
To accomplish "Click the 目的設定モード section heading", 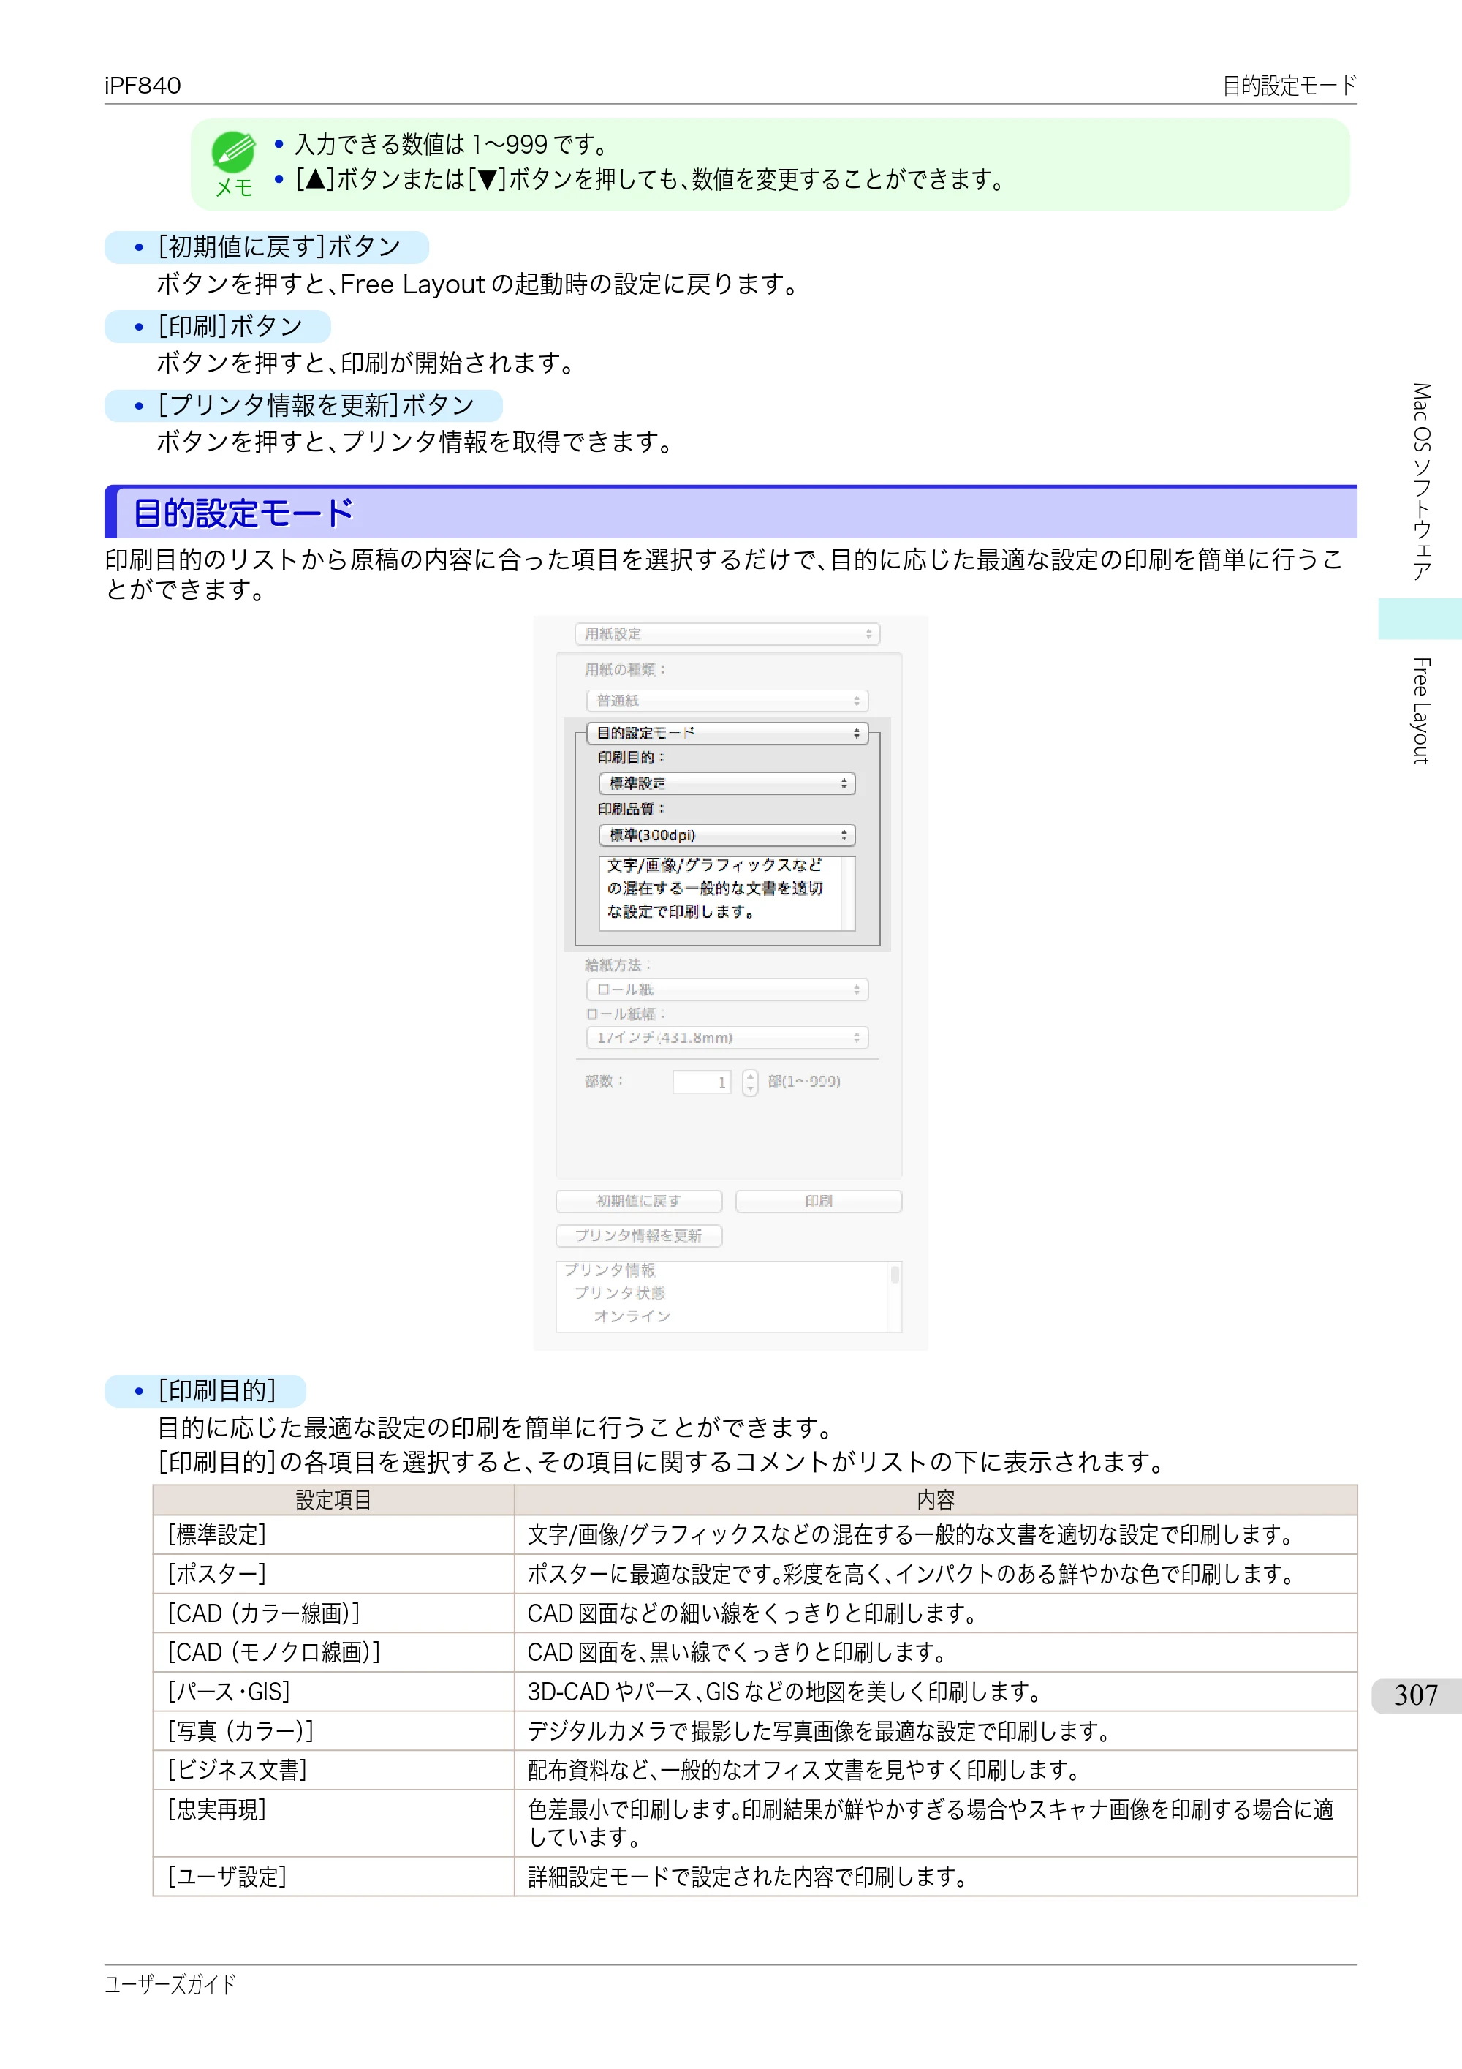I will tap(243, 513).
